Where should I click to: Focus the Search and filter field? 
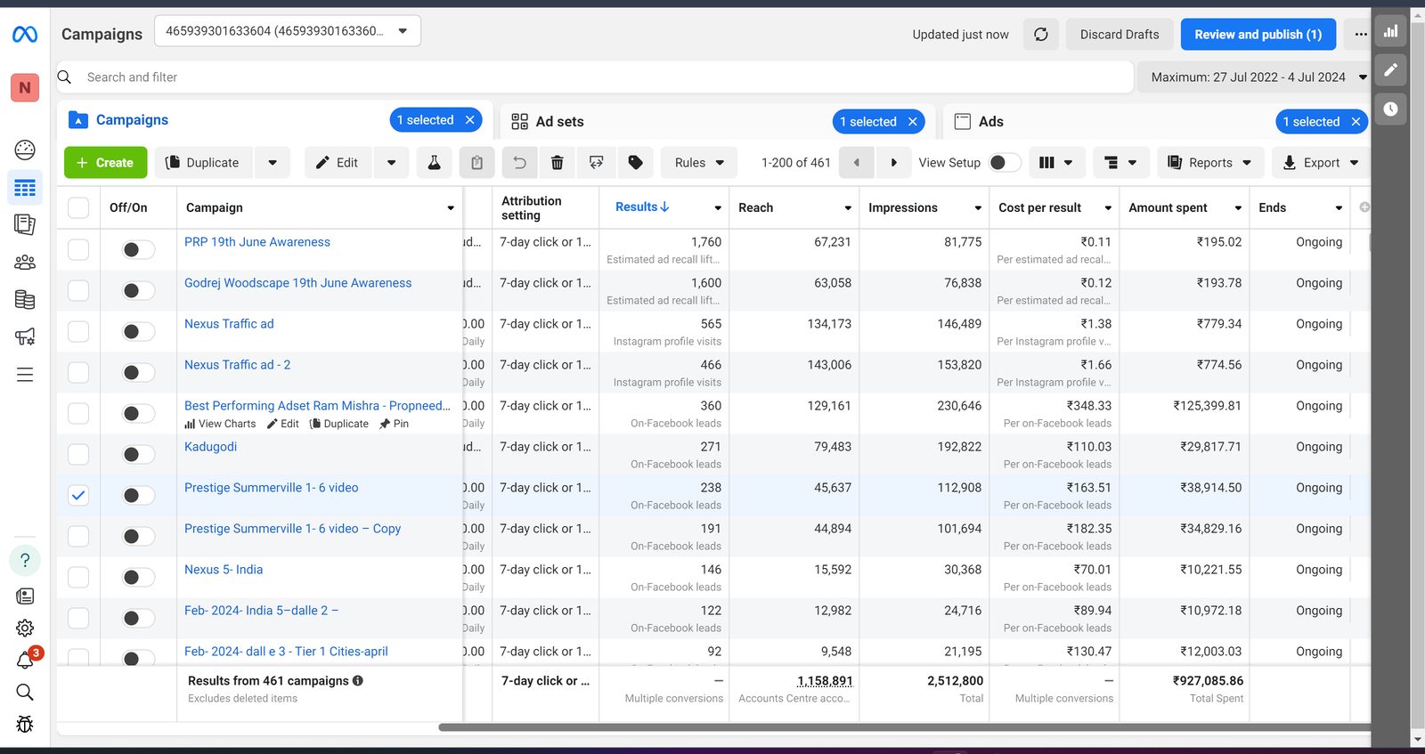pos(594,77)
